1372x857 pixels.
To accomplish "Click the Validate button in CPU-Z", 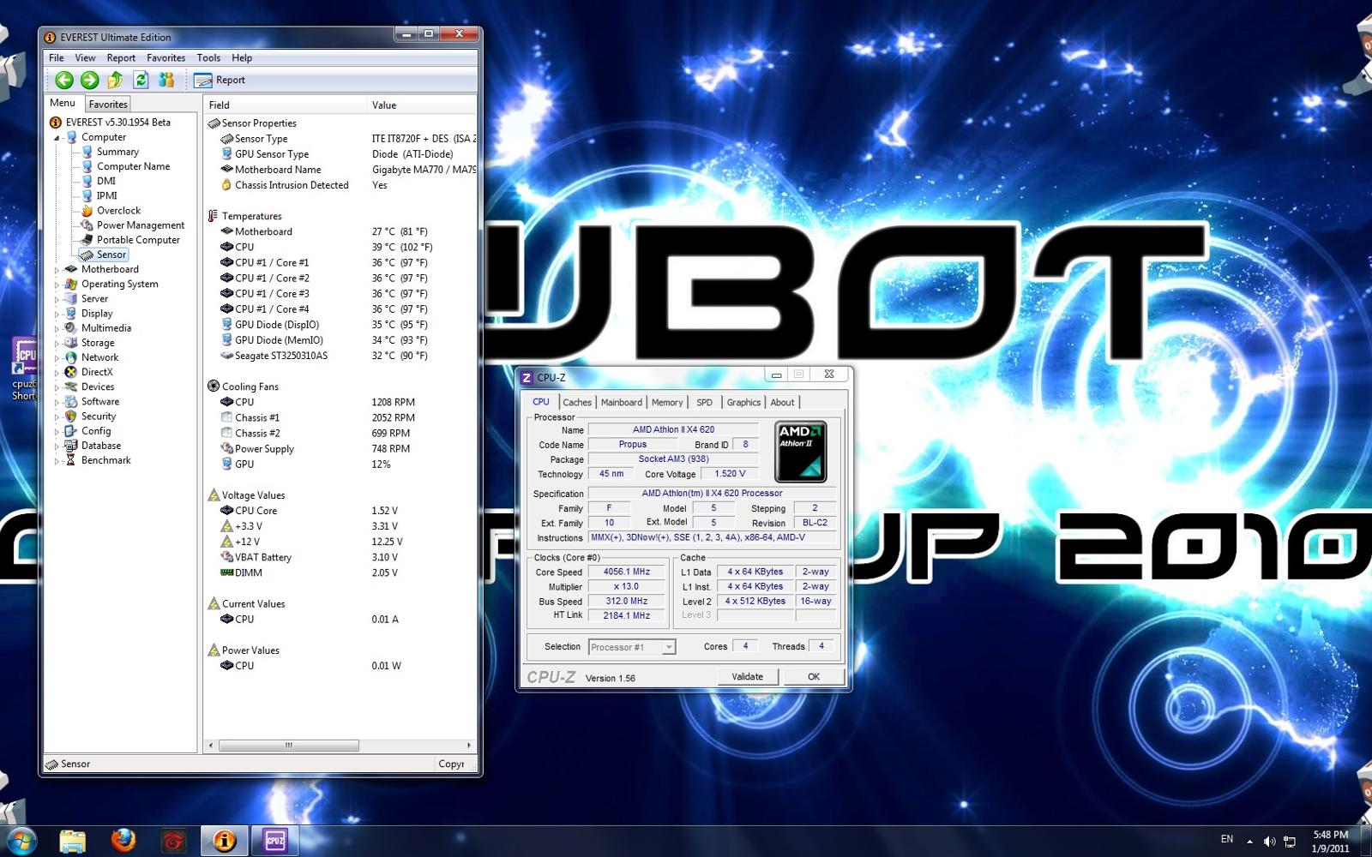I will [x=747, y=676].
